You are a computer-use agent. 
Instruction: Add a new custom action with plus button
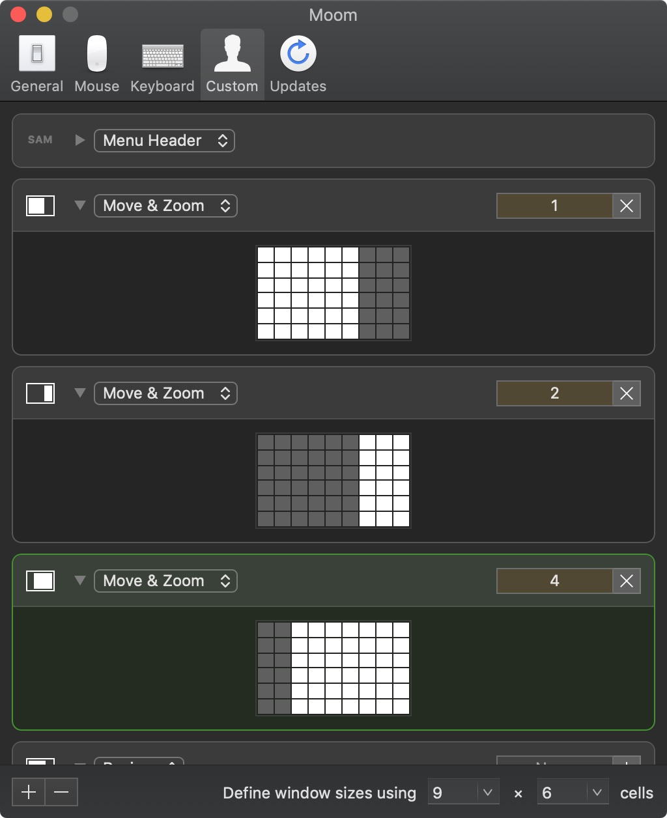tap(29, 792)
